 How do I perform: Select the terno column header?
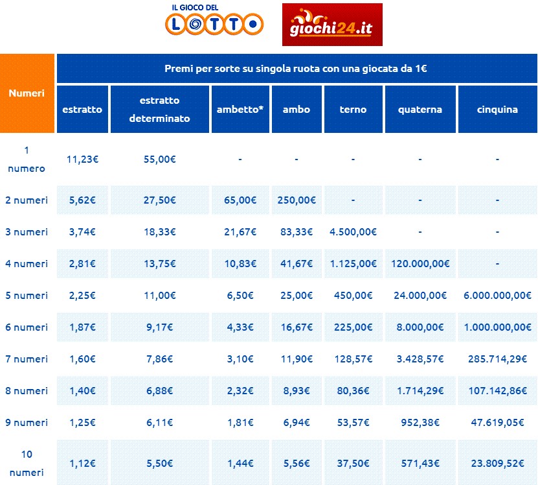[x=353, y=110]
